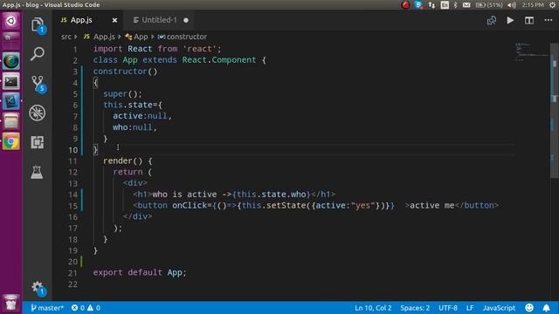
Task: Click the App class breadcrumb
Action: [137, 37]
